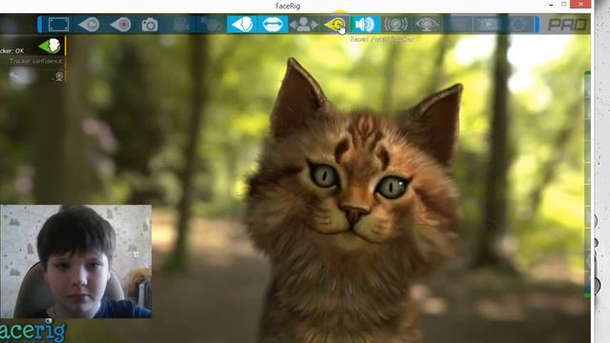Click the avatar with side arrows icon
The height and width of the screenshot is (343, 610).
(x=303, y=25)
